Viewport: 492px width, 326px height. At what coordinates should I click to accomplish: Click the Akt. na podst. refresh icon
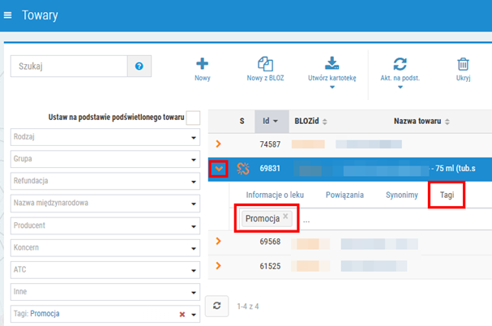pos(400,64)
